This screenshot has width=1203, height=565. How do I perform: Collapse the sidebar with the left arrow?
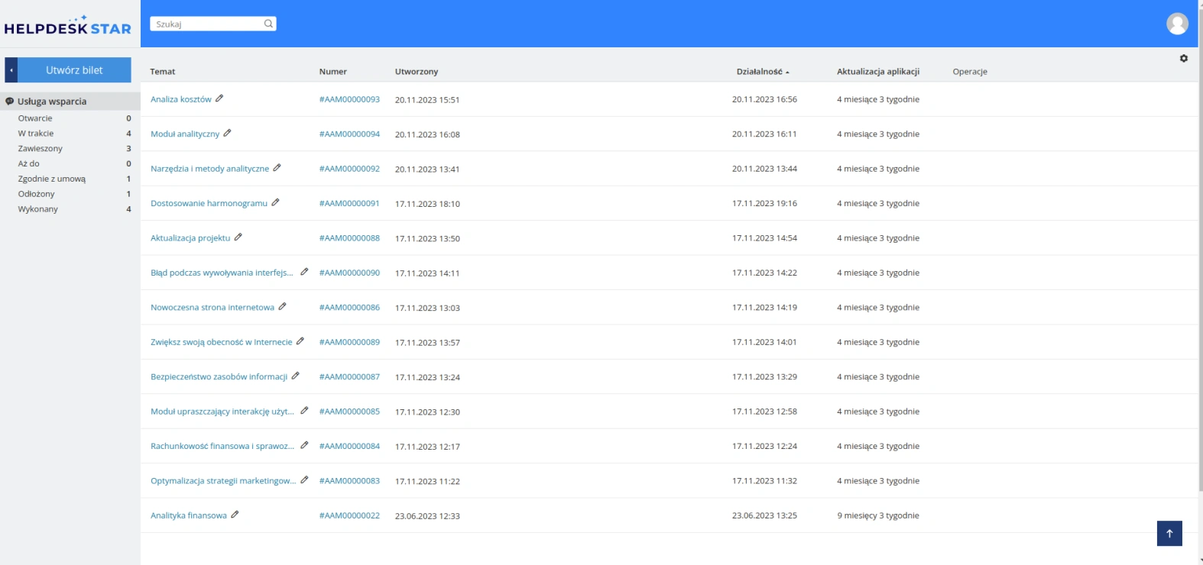[11, 70]
